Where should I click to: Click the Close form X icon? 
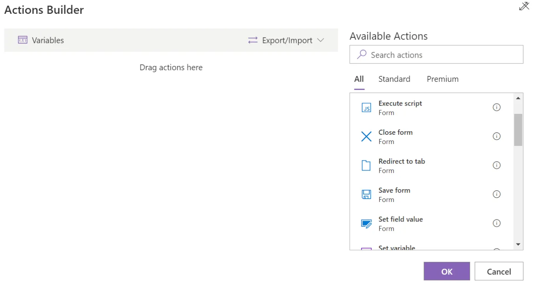click(x=366, y=136)
